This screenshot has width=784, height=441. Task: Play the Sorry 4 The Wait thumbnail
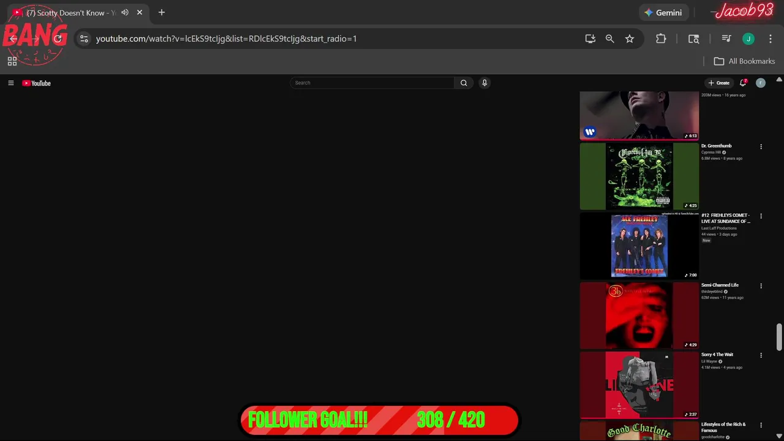639,385
